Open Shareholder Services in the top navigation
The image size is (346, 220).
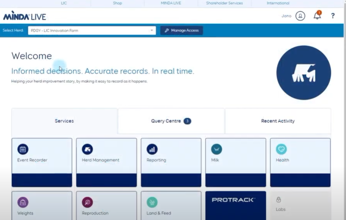point(224,3)
